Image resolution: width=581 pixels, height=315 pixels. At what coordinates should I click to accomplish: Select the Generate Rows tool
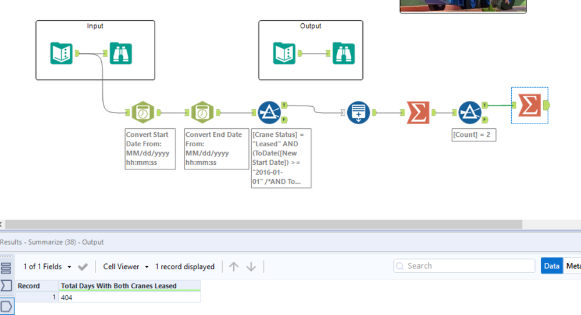tap(358, 113)
